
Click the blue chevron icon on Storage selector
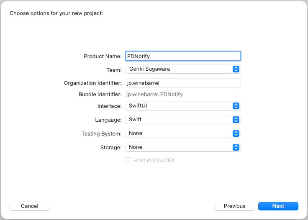236,147
